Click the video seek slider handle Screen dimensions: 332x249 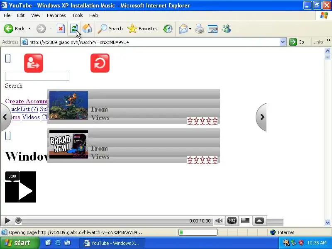pyautogui.click(x=18, y=220)
